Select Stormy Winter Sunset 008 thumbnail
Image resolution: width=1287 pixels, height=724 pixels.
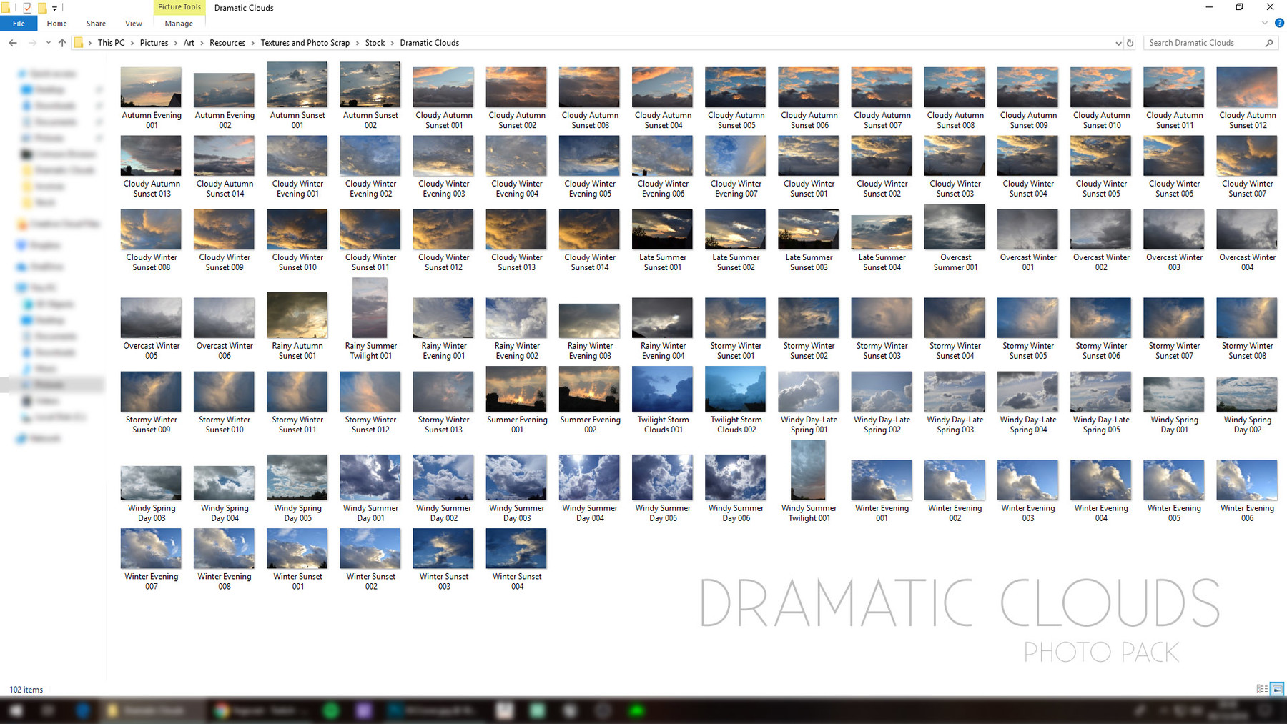click(x=1247, y=317)
